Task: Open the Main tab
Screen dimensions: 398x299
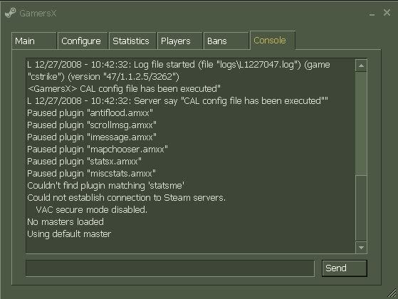Action: tap(34, 41)
